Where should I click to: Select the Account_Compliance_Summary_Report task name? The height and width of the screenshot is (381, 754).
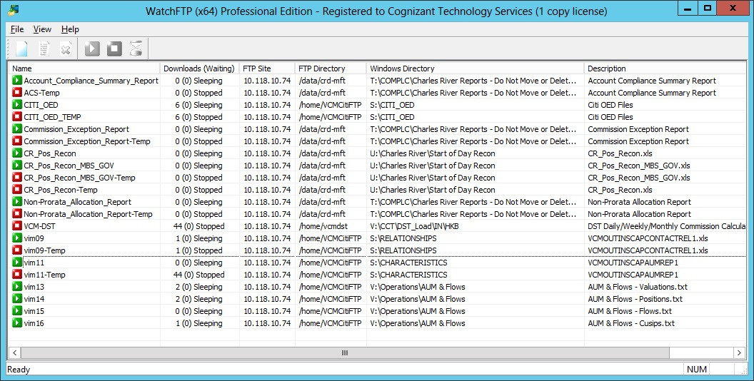tap(91, 81)
